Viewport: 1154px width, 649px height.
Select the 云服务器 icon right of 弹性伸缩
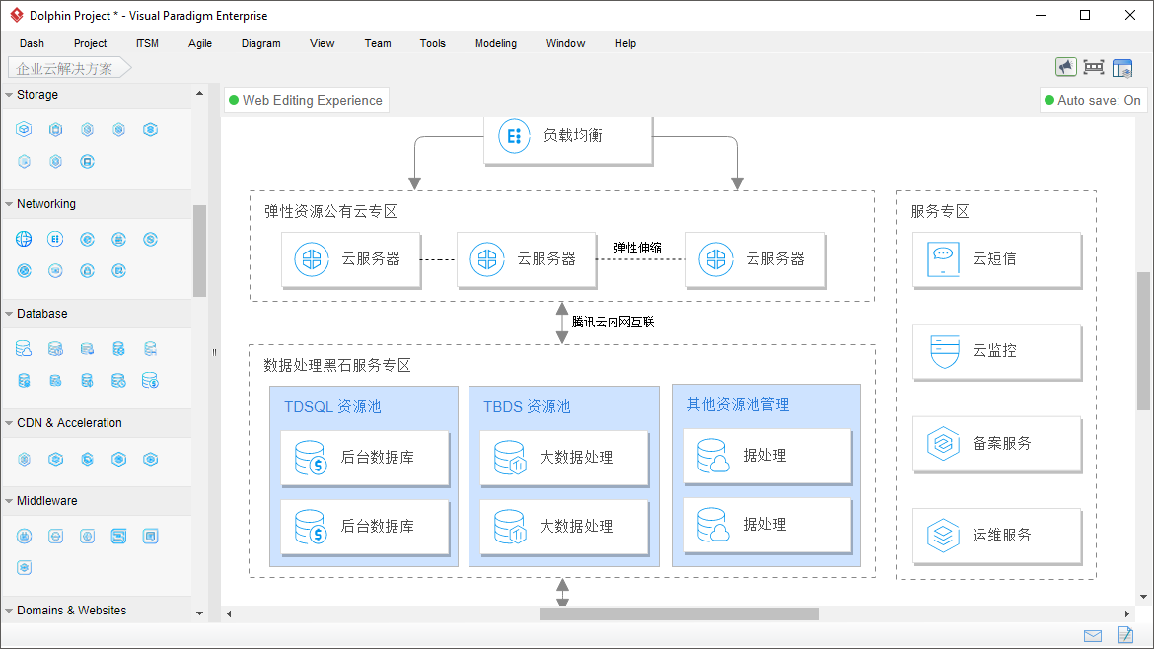716,259
